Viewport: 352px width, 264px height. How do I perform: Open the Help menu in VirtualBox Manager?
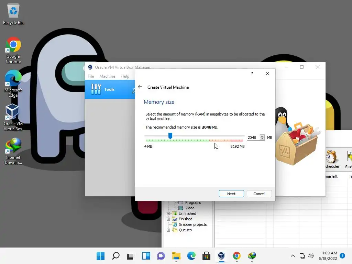point(125,76)
